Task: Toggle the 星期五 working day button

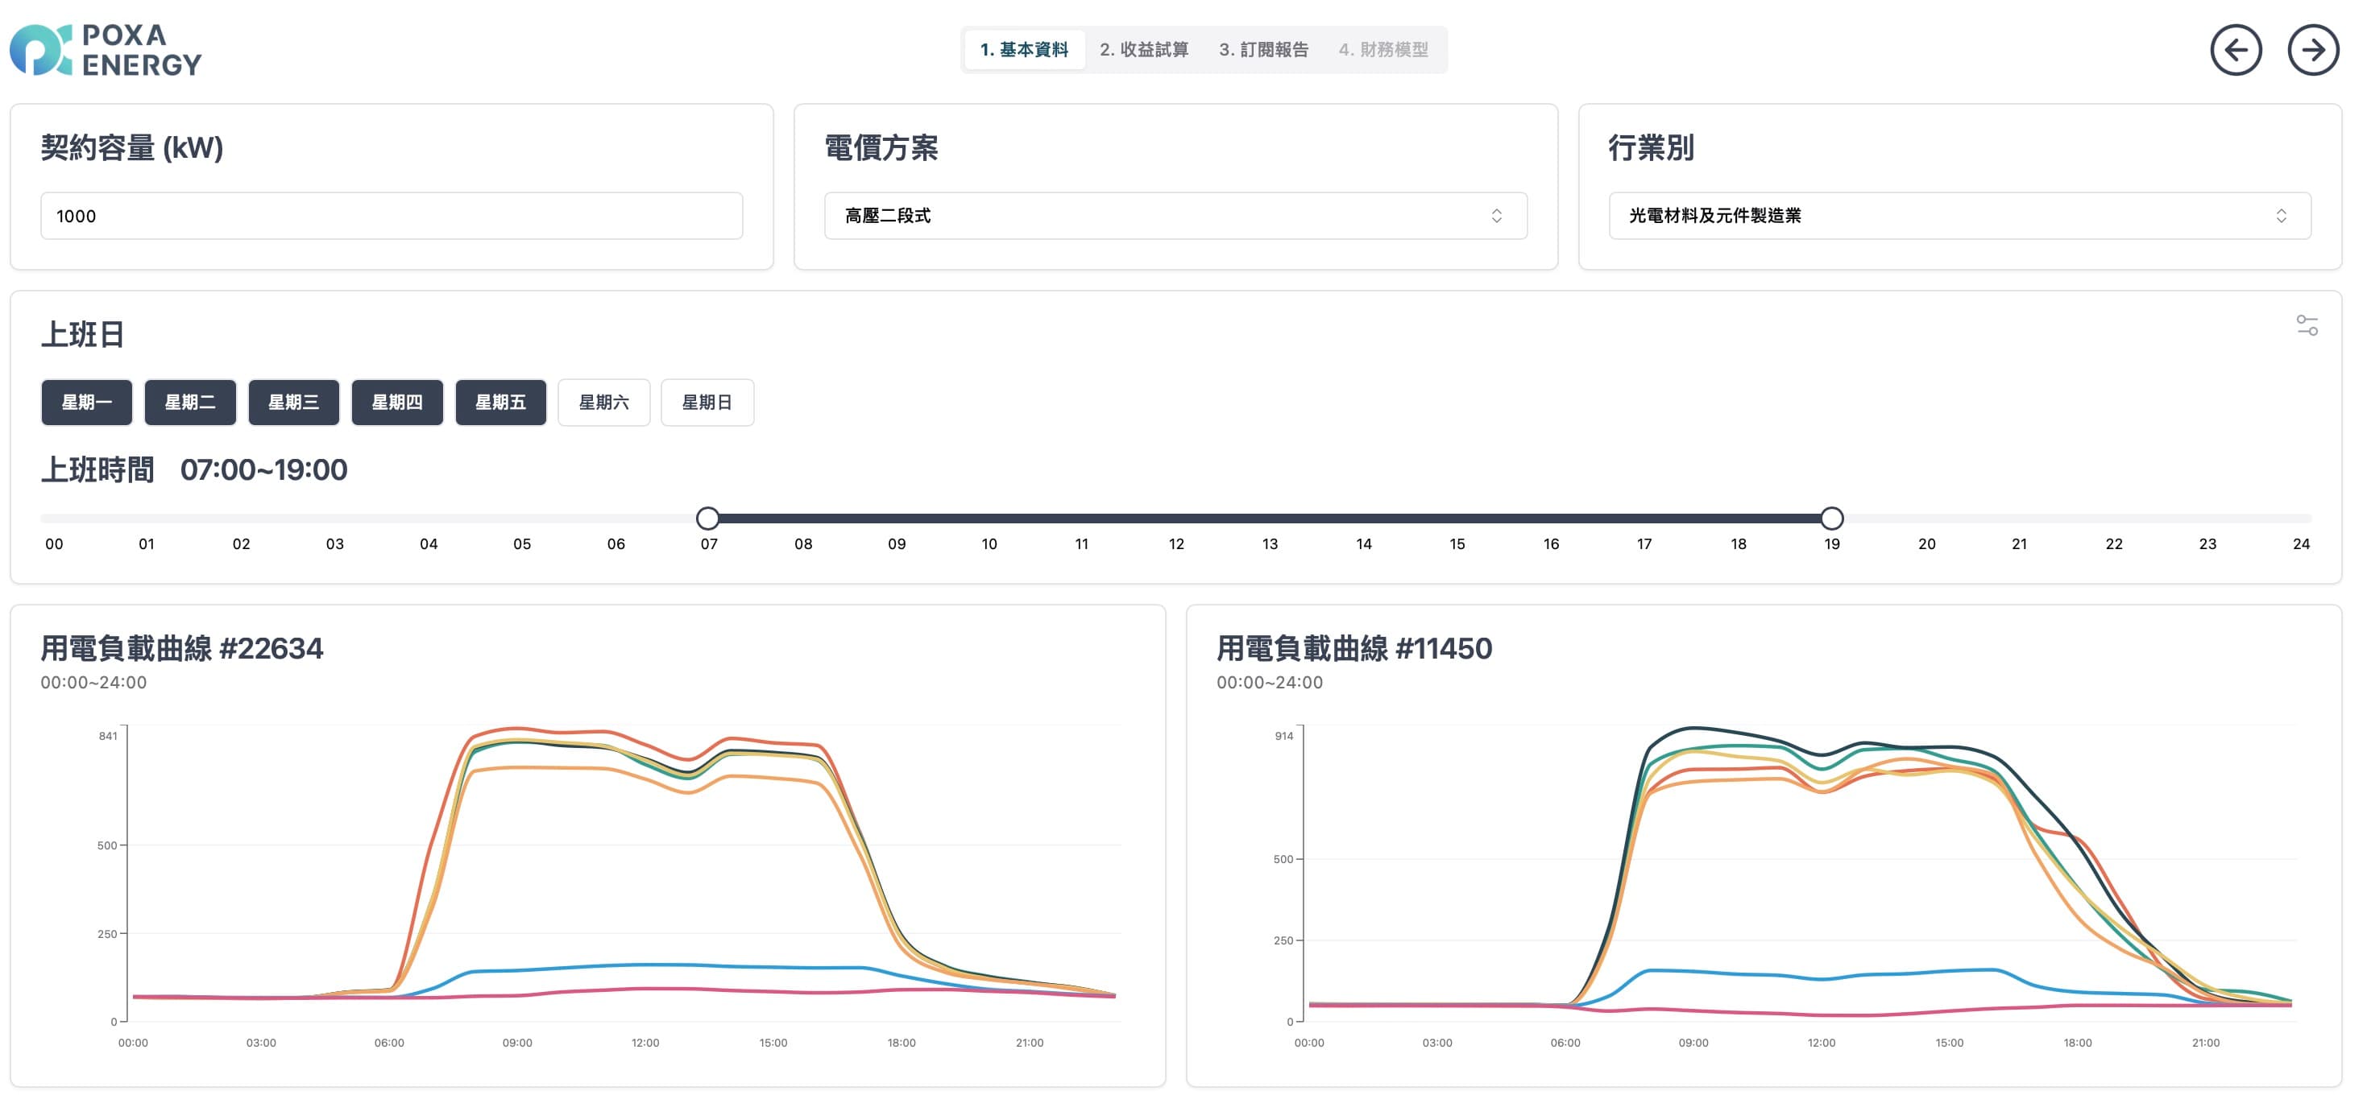Action: click(500, 402)
